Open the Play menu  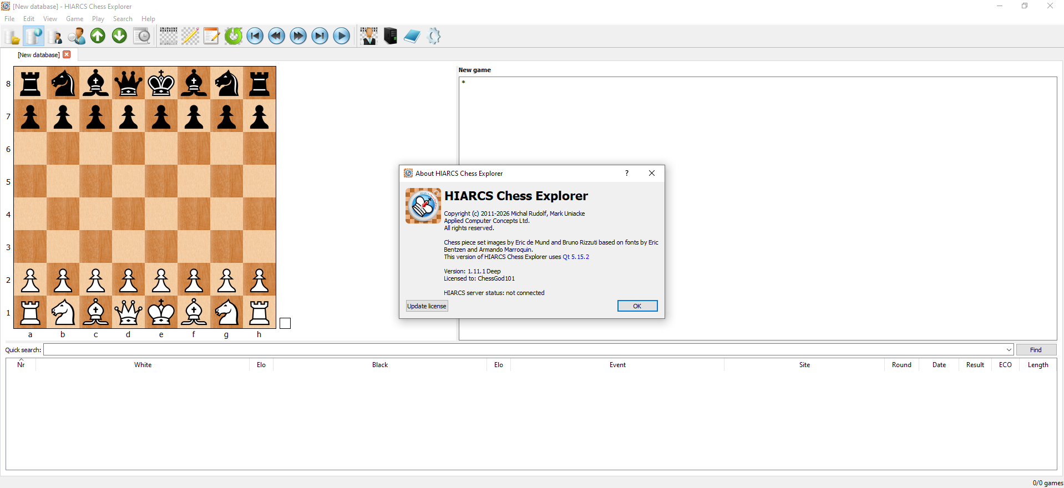tap(98, 19)
